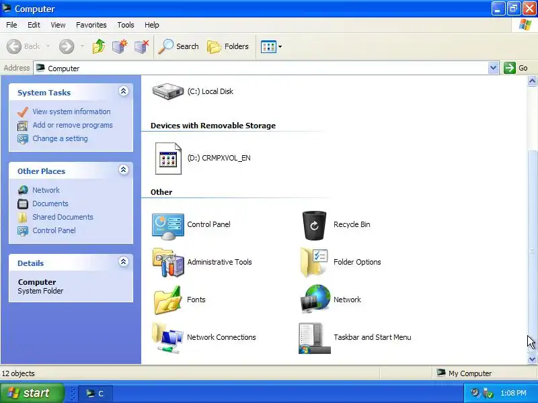This screenshot has width=538, height=403.
Task: Click 'My Computer' in status bar
Action: coord(469,373)
